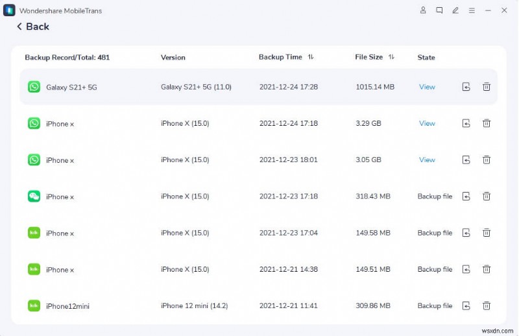Viewport: 519px width, 336px height.
Task: Click Kik icon of iPhone12mini row
Action: [x=34, y=306]
